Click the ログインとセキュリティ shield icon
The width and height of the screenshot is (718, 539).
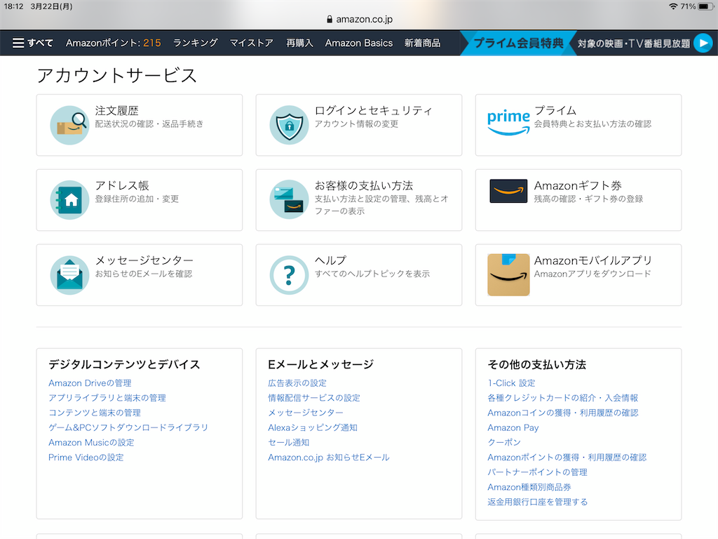click(x=289, y=125)
